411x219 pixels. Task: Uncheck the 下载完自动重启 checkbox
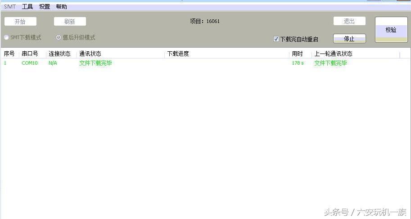pos(276,39)
